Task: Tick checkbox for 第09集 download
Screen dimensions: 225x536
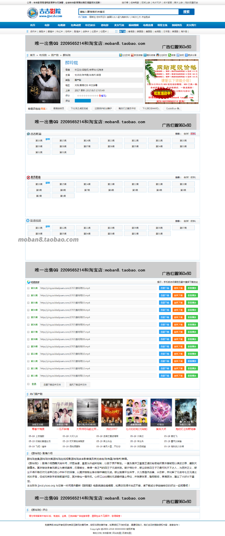Action: (x=28, y=347)
